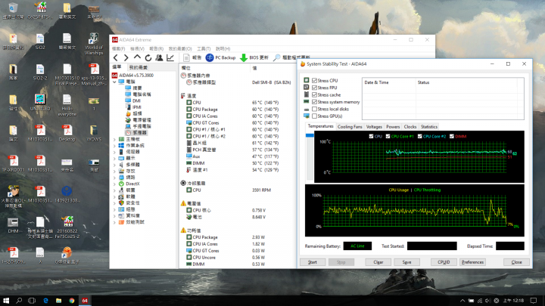Enable the Stress local disks checkbox
The image size is (545, 306).
[x=315, y=109]
